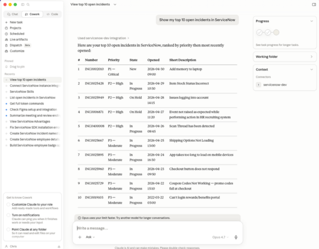Select incident number INC0025667
The width and height of the screenshot is (319, 249).
(94, 141)
